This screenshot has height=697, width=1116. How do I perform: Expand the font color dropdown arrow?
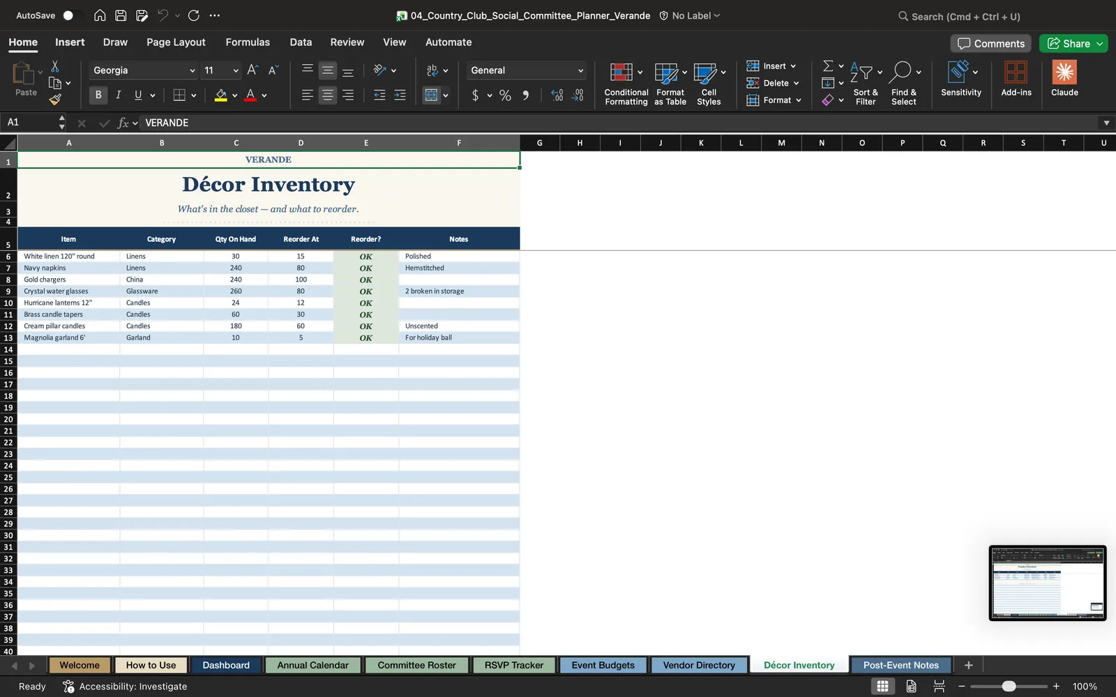[264, 95]
